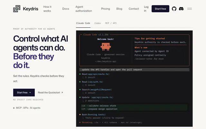Click line 118 'validate release state'
The height and width of the screenshot is (129, 206).
click(102, 106)
